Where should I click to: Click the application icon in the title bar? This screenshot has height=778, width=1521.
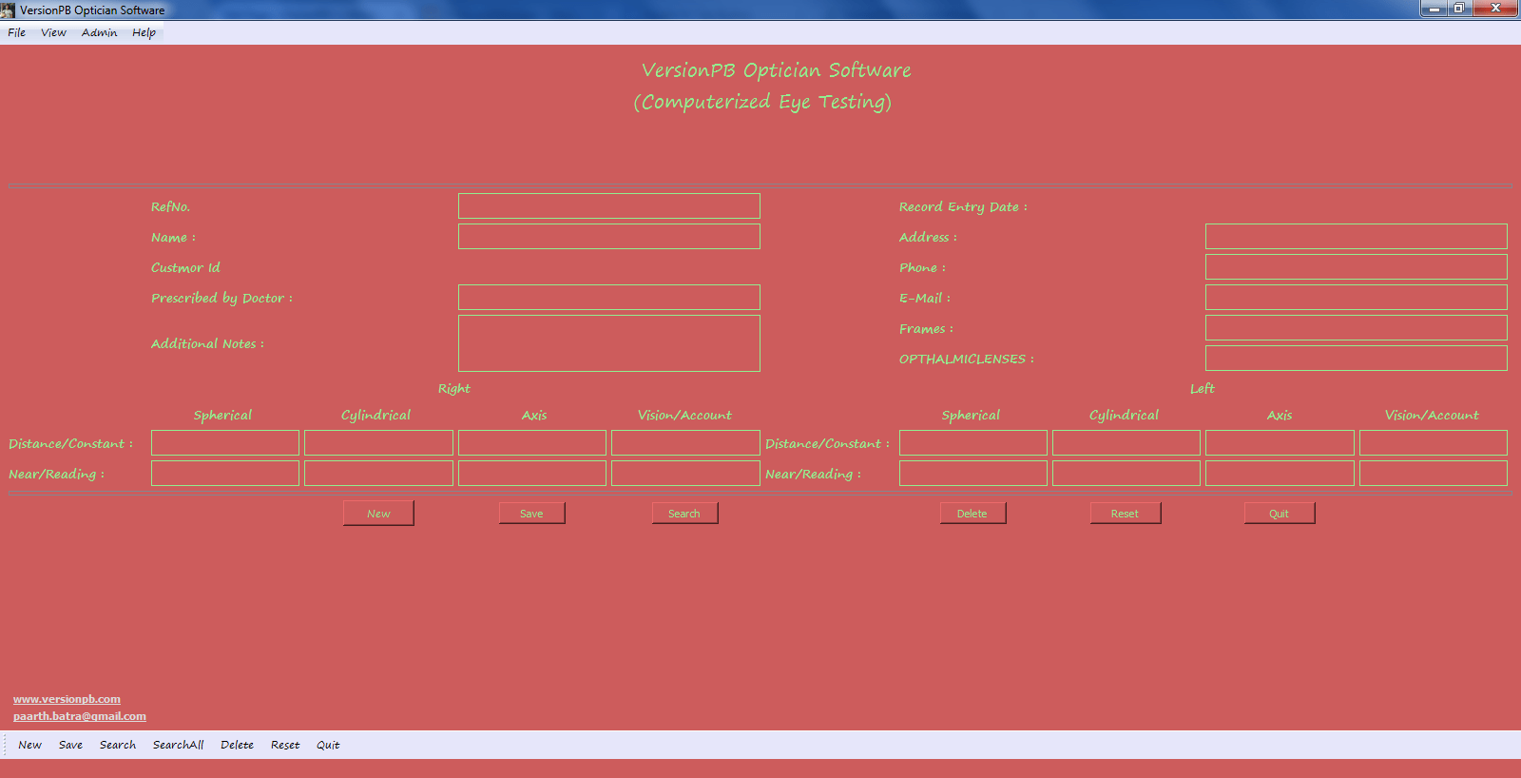(9, 10)
